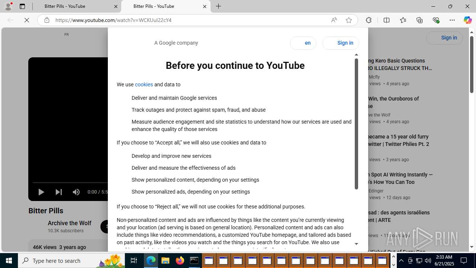Click '10.3K subscribers' text
The height and width of the screenshot is (268, 476).
[65, 231]
